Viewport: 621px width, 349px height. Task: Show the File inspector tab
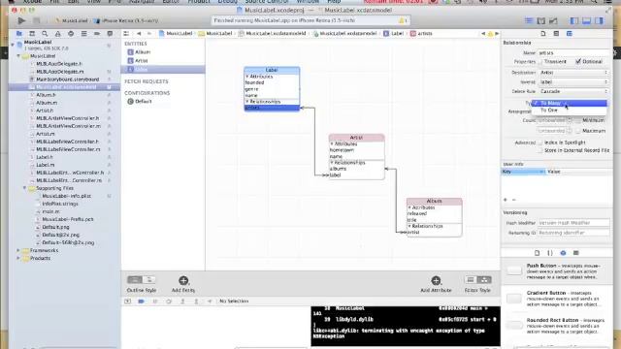(543, 34)
